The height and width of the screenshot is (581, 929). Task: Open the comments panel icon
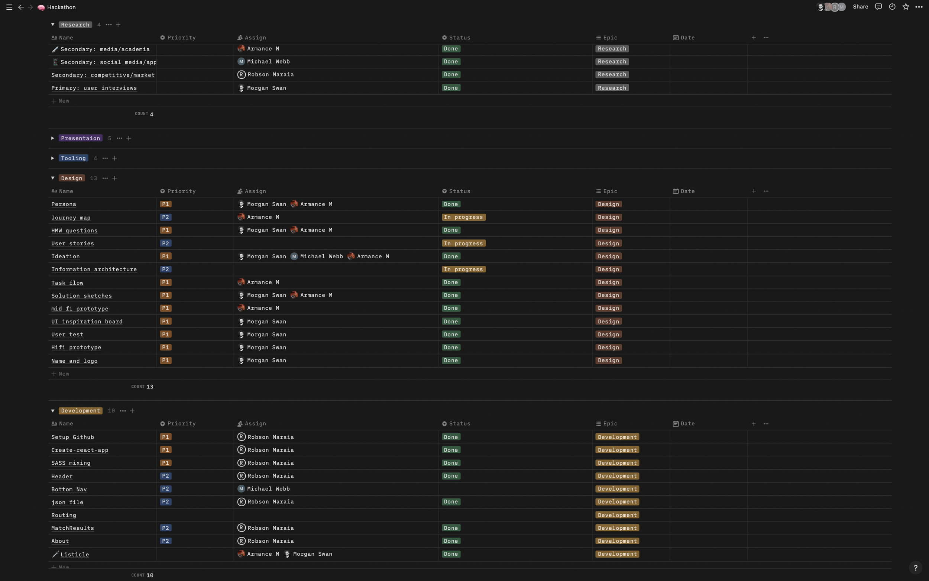[878, 7]
